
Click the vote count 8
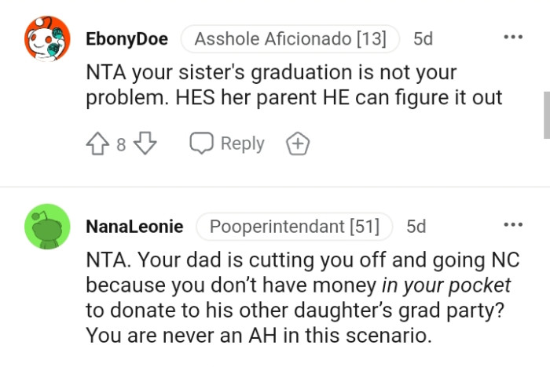point(121,144)
